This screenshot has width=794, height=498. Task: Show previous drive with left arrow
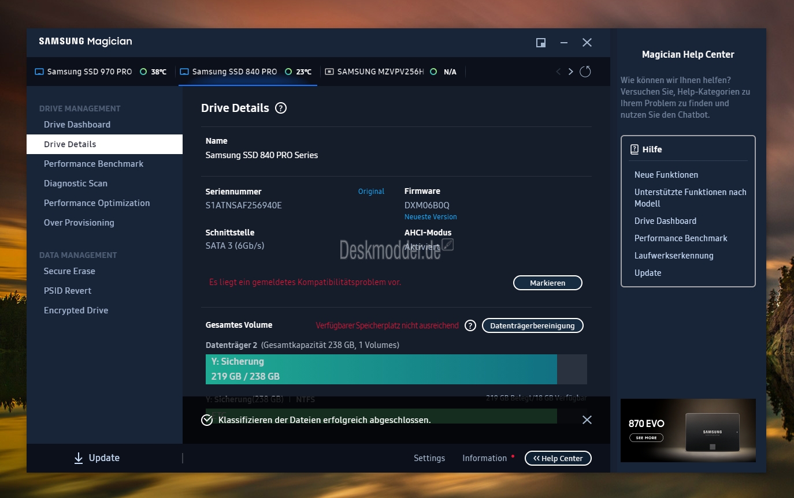point(558,72)
